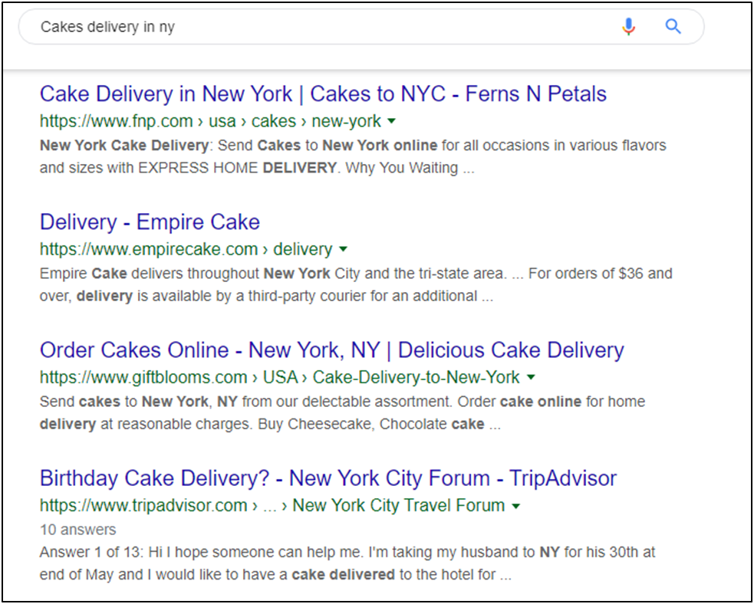Open the Ferns N Petals cake delivery result
The height and width of the screenshot is (604, 754).
(323, 94)
